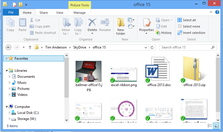Click the Forward navigation arrow
The width and height of the screenshot is (223, 132).
17,47
